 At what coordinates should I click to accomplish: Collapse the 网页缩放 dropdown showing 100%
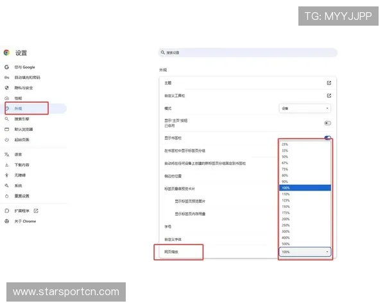305,252
